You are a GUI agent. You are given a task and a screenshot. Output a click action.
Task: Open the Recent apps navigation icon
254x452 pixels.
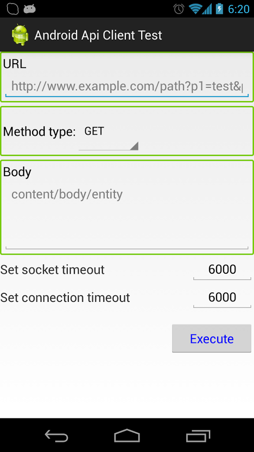[x=198, y=435]
